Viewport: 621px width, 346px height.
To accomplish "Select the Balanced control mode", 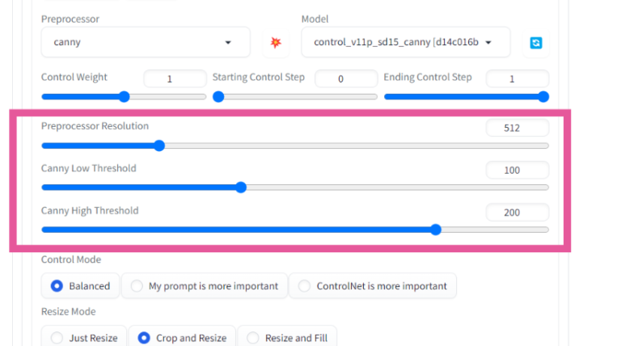I will click(x=80, y=285).
